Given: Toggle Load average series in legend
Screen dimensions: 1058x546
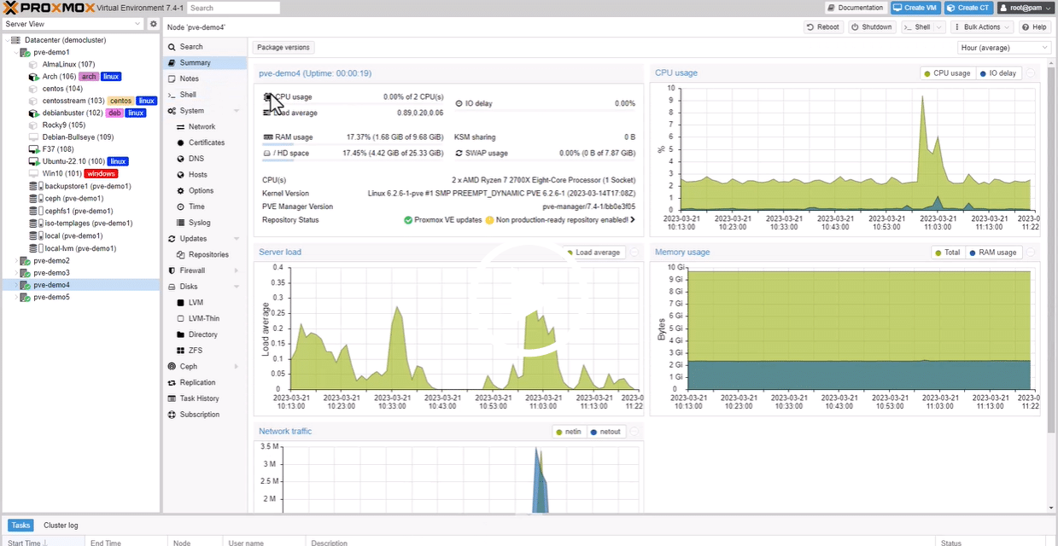Looking at the screenshot, I should [593, 253].
